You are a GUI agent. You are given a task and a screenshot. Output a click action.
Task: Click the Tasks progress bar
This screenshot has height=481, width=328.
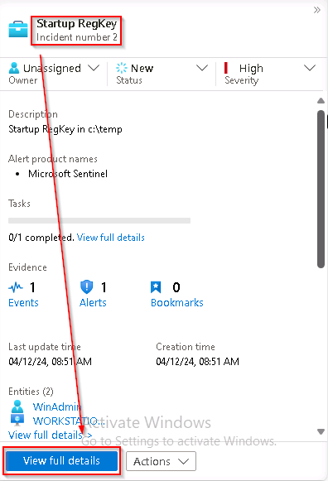99,220
